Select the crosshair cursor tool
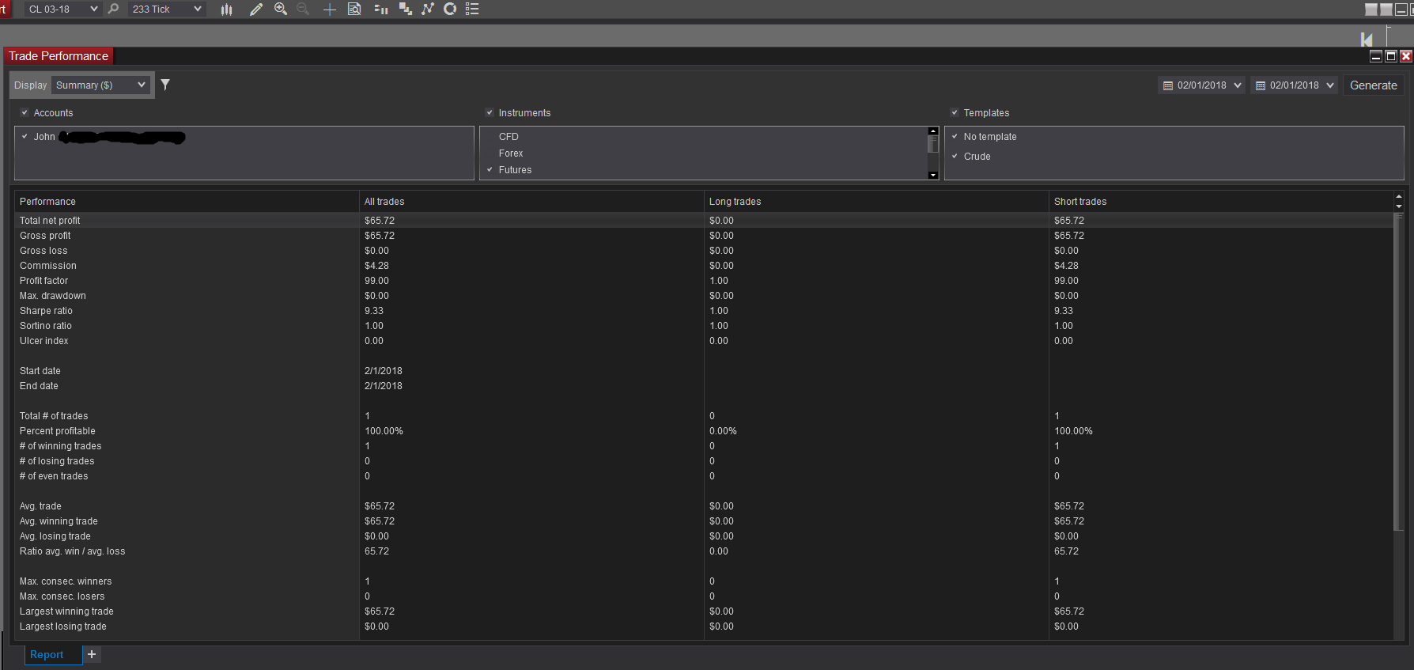The height and width of the screenshot is (670, 1414). [330, 9]
